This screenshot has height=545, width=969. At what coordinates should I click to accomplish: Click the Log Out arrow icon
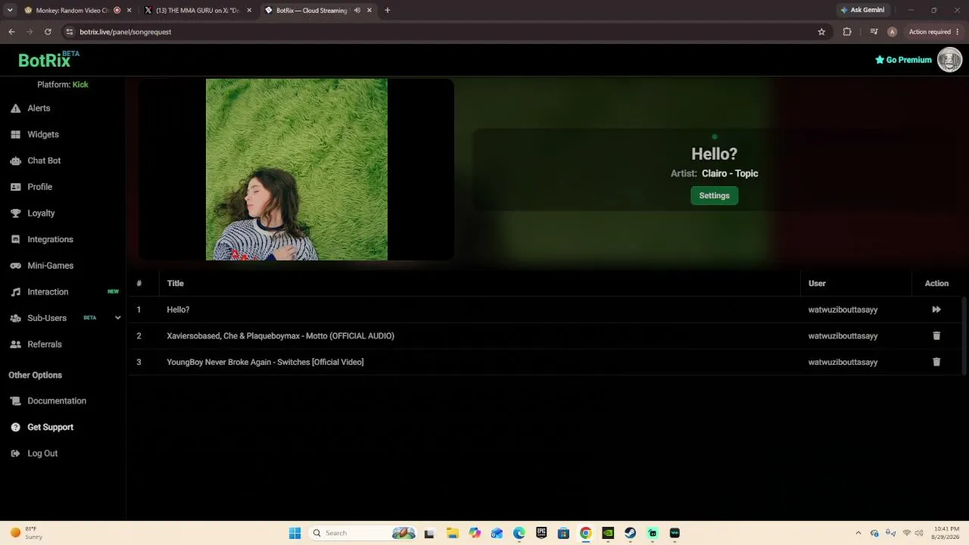(15, 453)
